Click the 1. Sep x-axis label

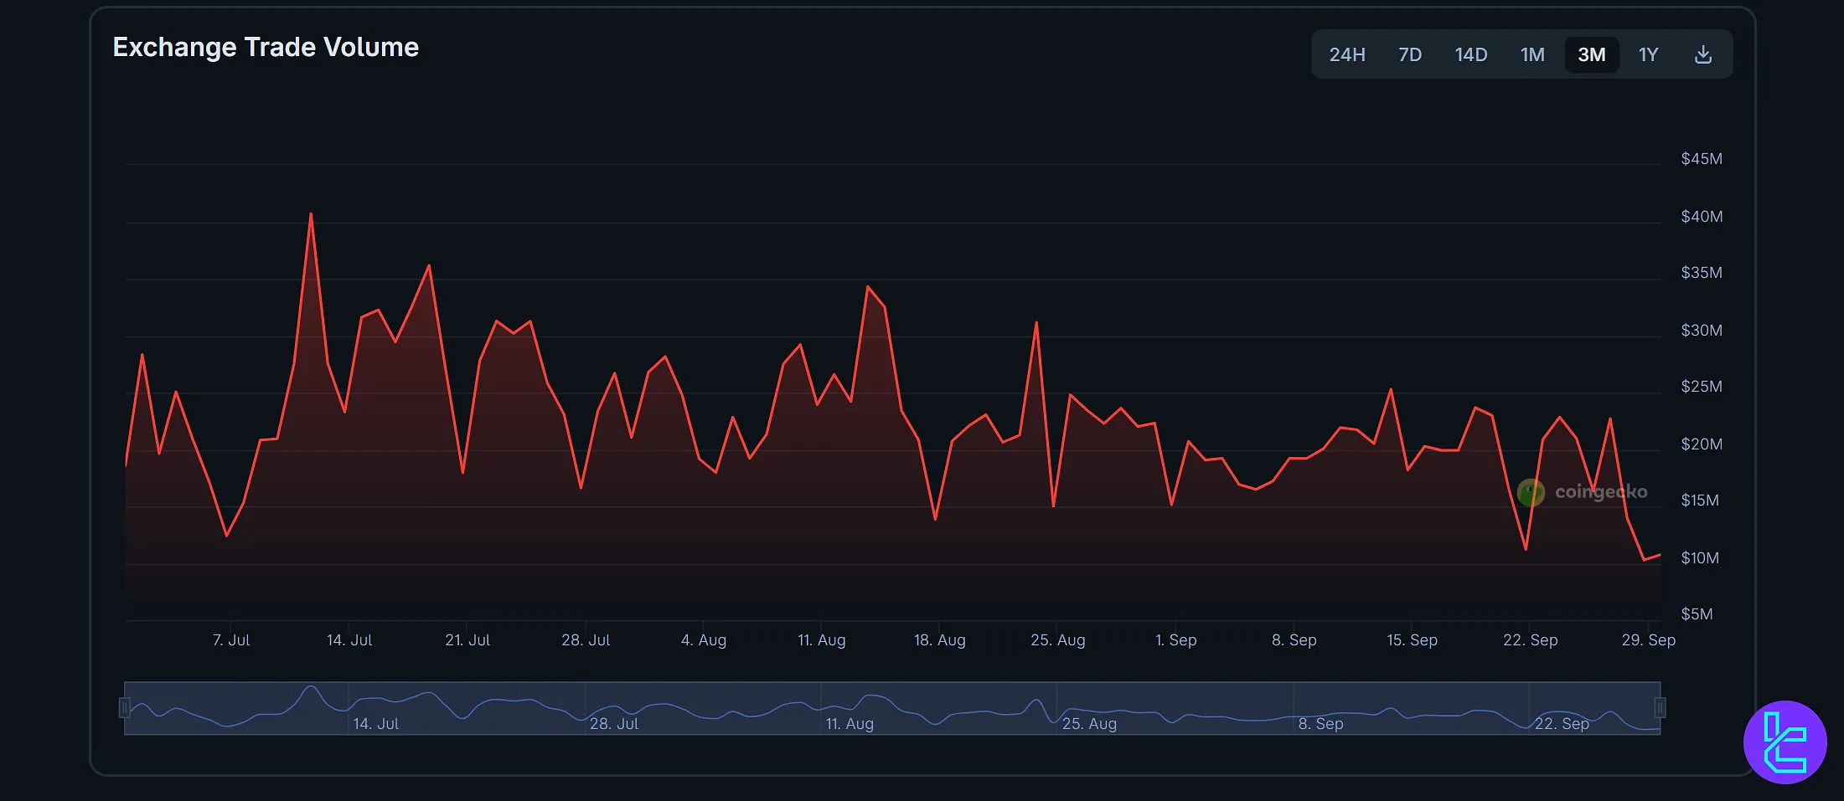pos(1175,640)
